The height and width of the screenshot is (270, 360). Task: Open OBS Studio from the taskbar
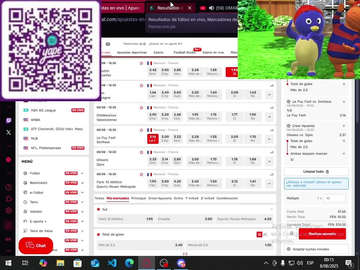[x=164, y=263]
